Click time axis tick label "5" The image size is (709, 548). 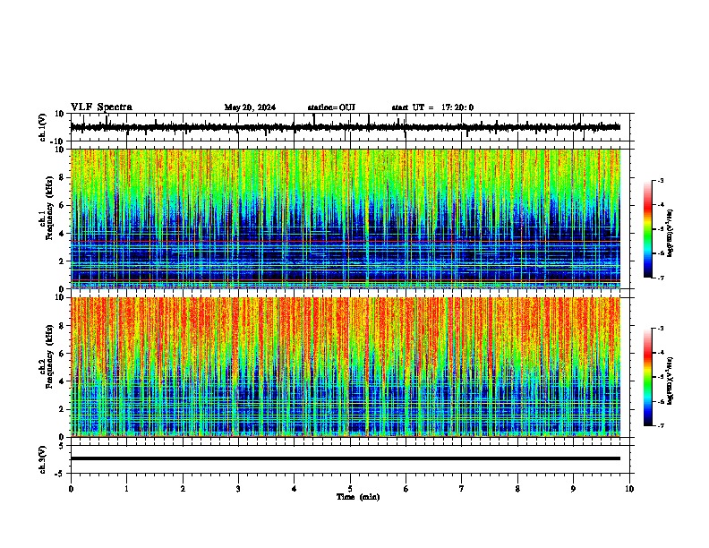coord(350,489)
